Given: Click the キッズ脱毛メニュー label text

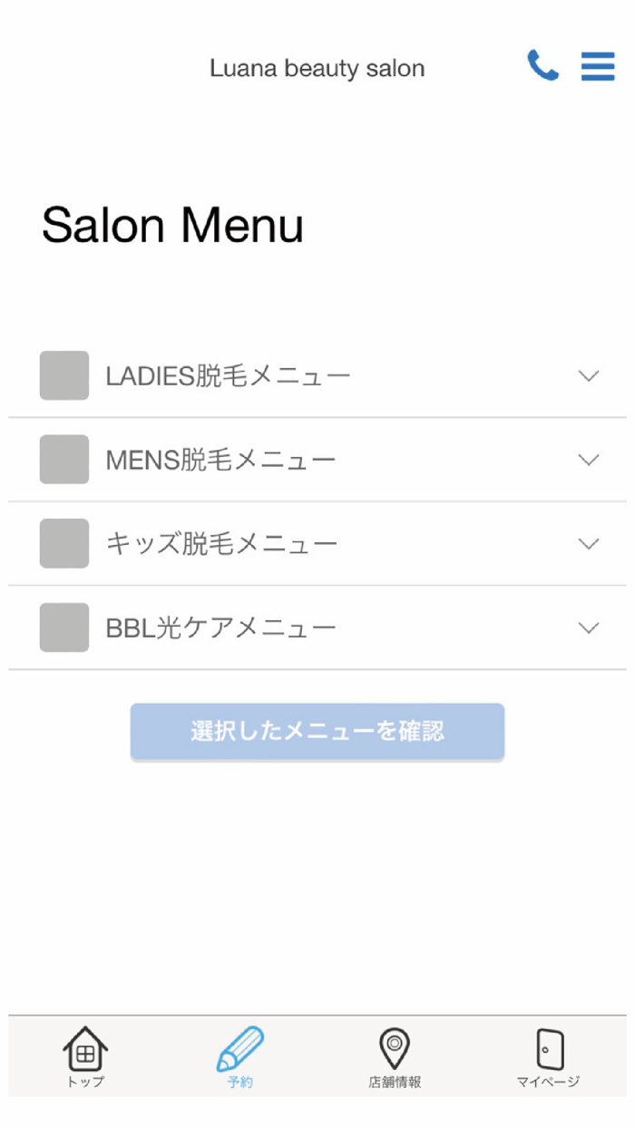Looking at the screenshot, I should point(221,544).
